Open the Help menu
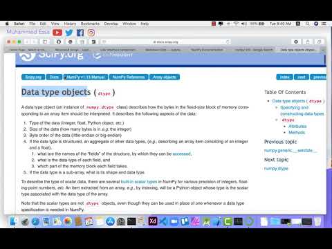This screenshot has width=332, height=249. coord(145,24)
